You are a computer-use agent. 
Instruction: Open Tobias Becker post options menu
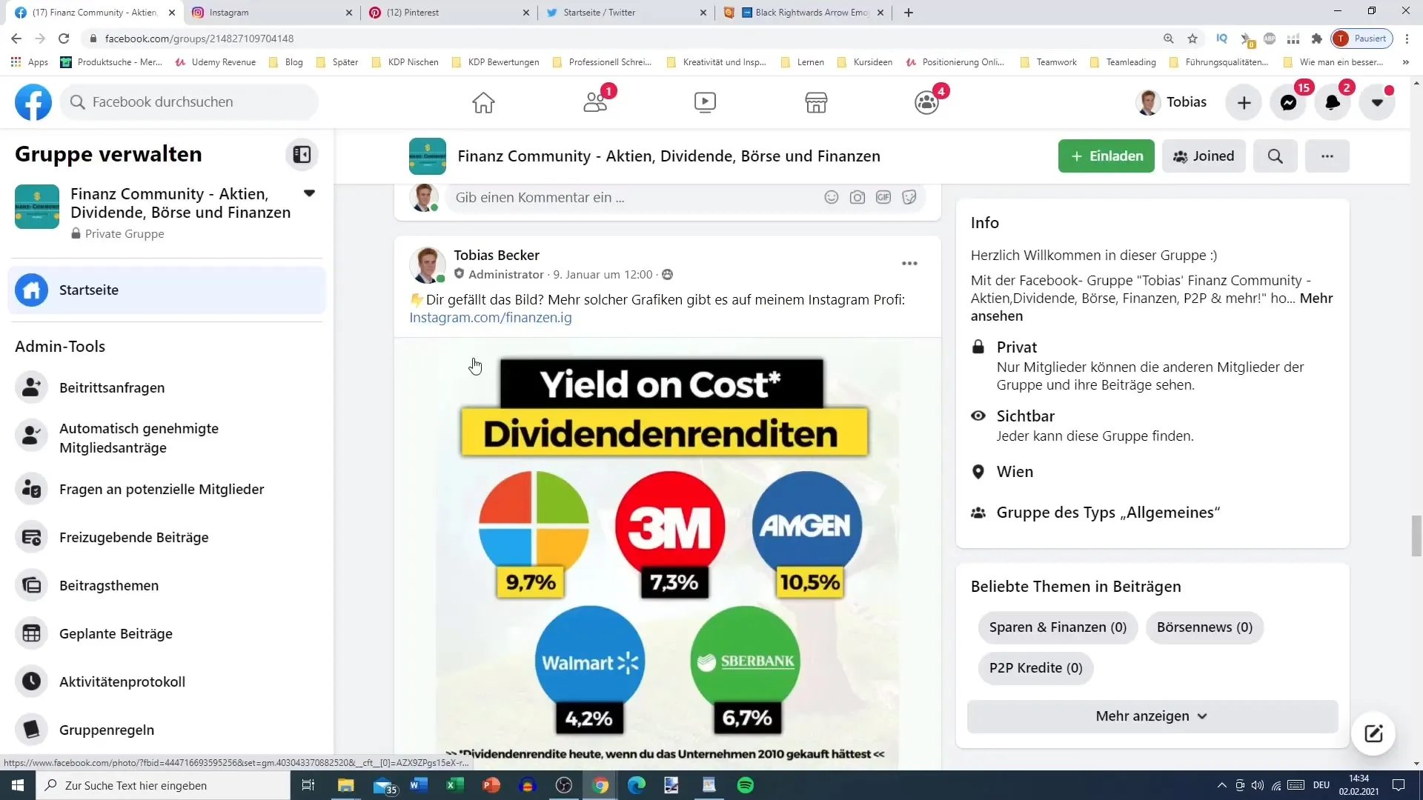pyautogui.click(x=909, y=264)
